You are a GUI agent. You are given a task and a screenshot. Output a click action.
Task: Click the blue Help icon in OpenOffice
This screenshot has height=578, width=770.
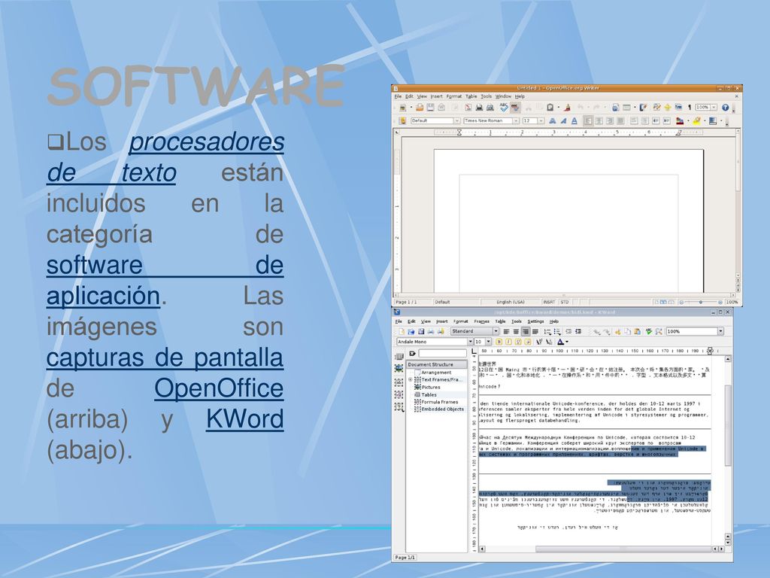click(x=726, y=107)
